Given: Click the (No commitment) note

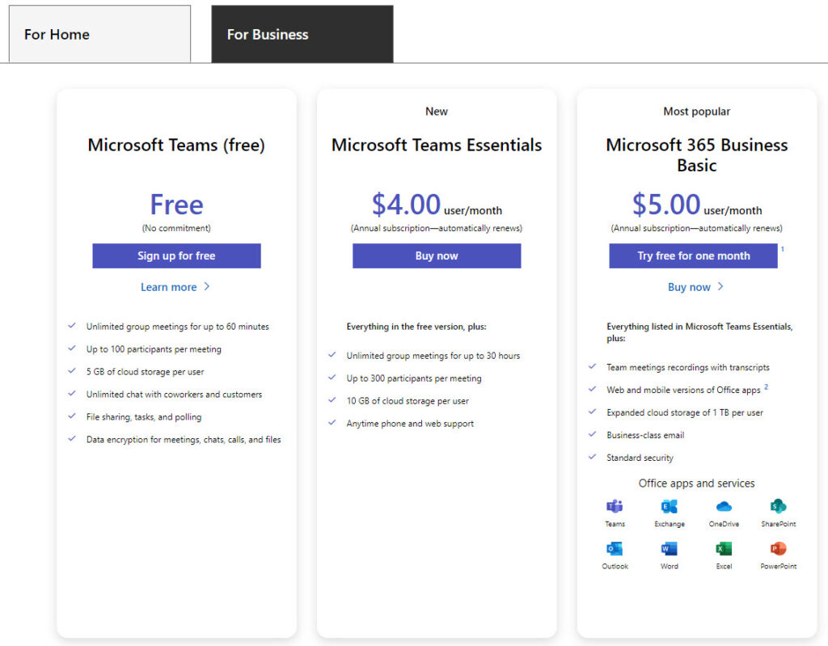Looking at the screenshot, I should [x=176, y=228].
